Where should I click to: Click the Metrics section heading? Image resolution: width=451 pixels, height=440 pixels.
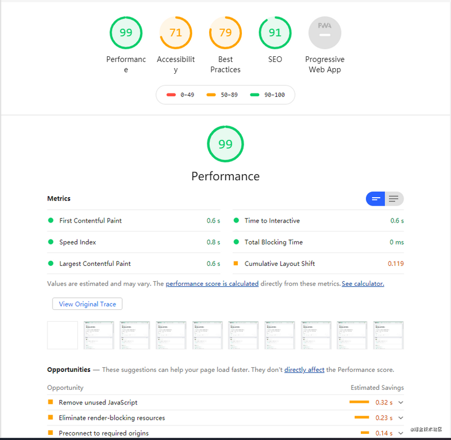tap(59, 198)
